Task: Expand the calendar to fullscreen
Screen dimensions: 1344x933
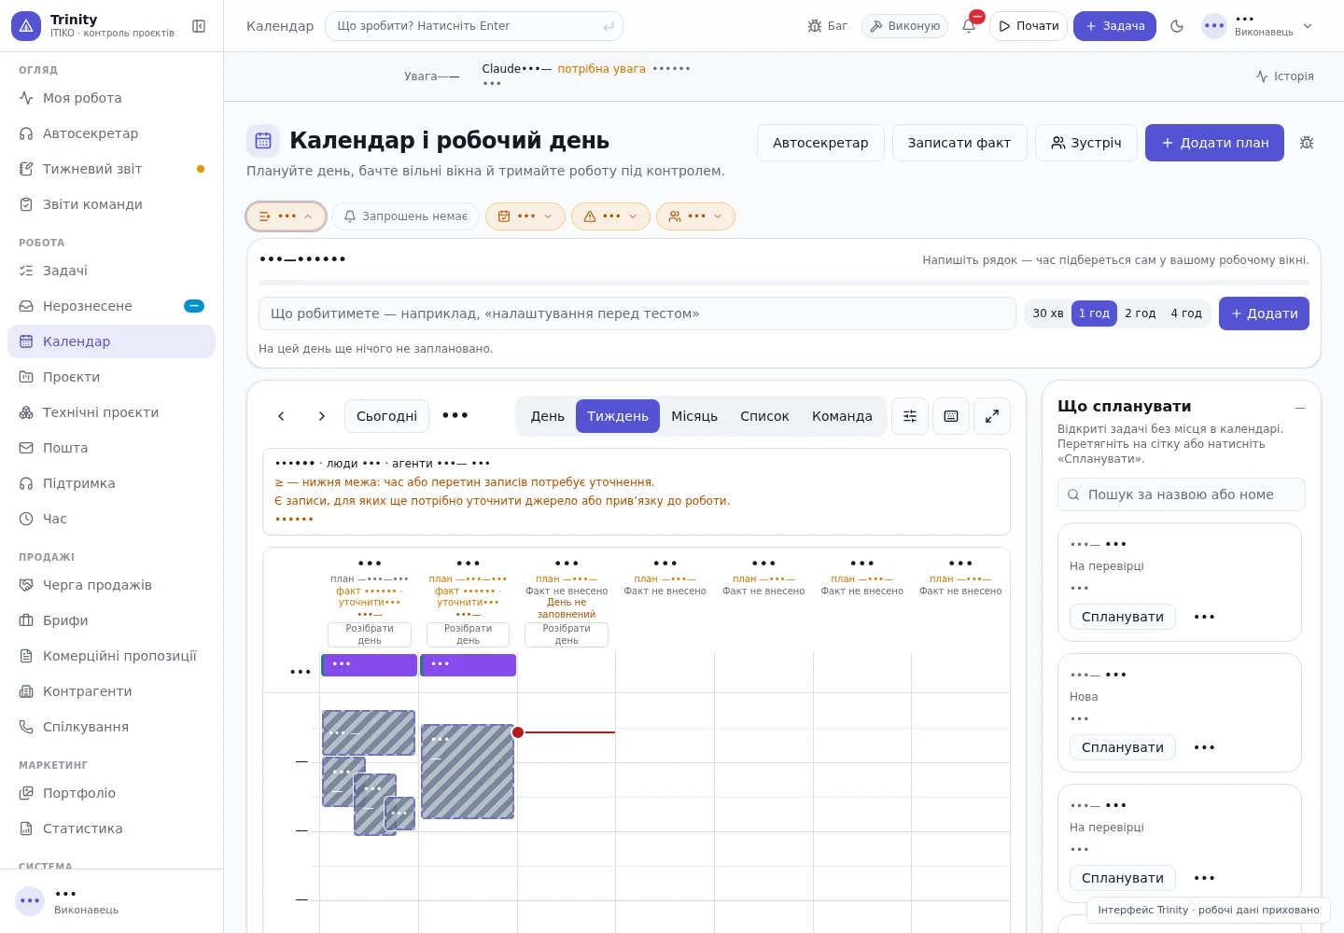Action: [x=992, y=416]
